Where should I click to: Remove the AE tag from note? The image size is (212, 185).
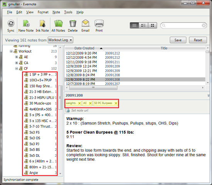point(90,103)
